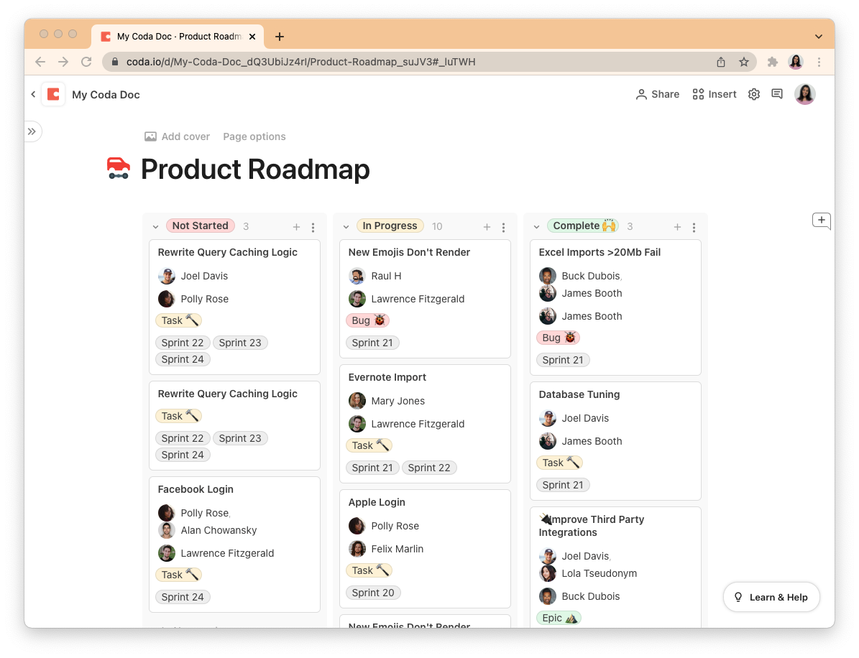The width and height of the screenshot is (859, 658).
Task: Add card to Complete column
Action: (677, 226)
